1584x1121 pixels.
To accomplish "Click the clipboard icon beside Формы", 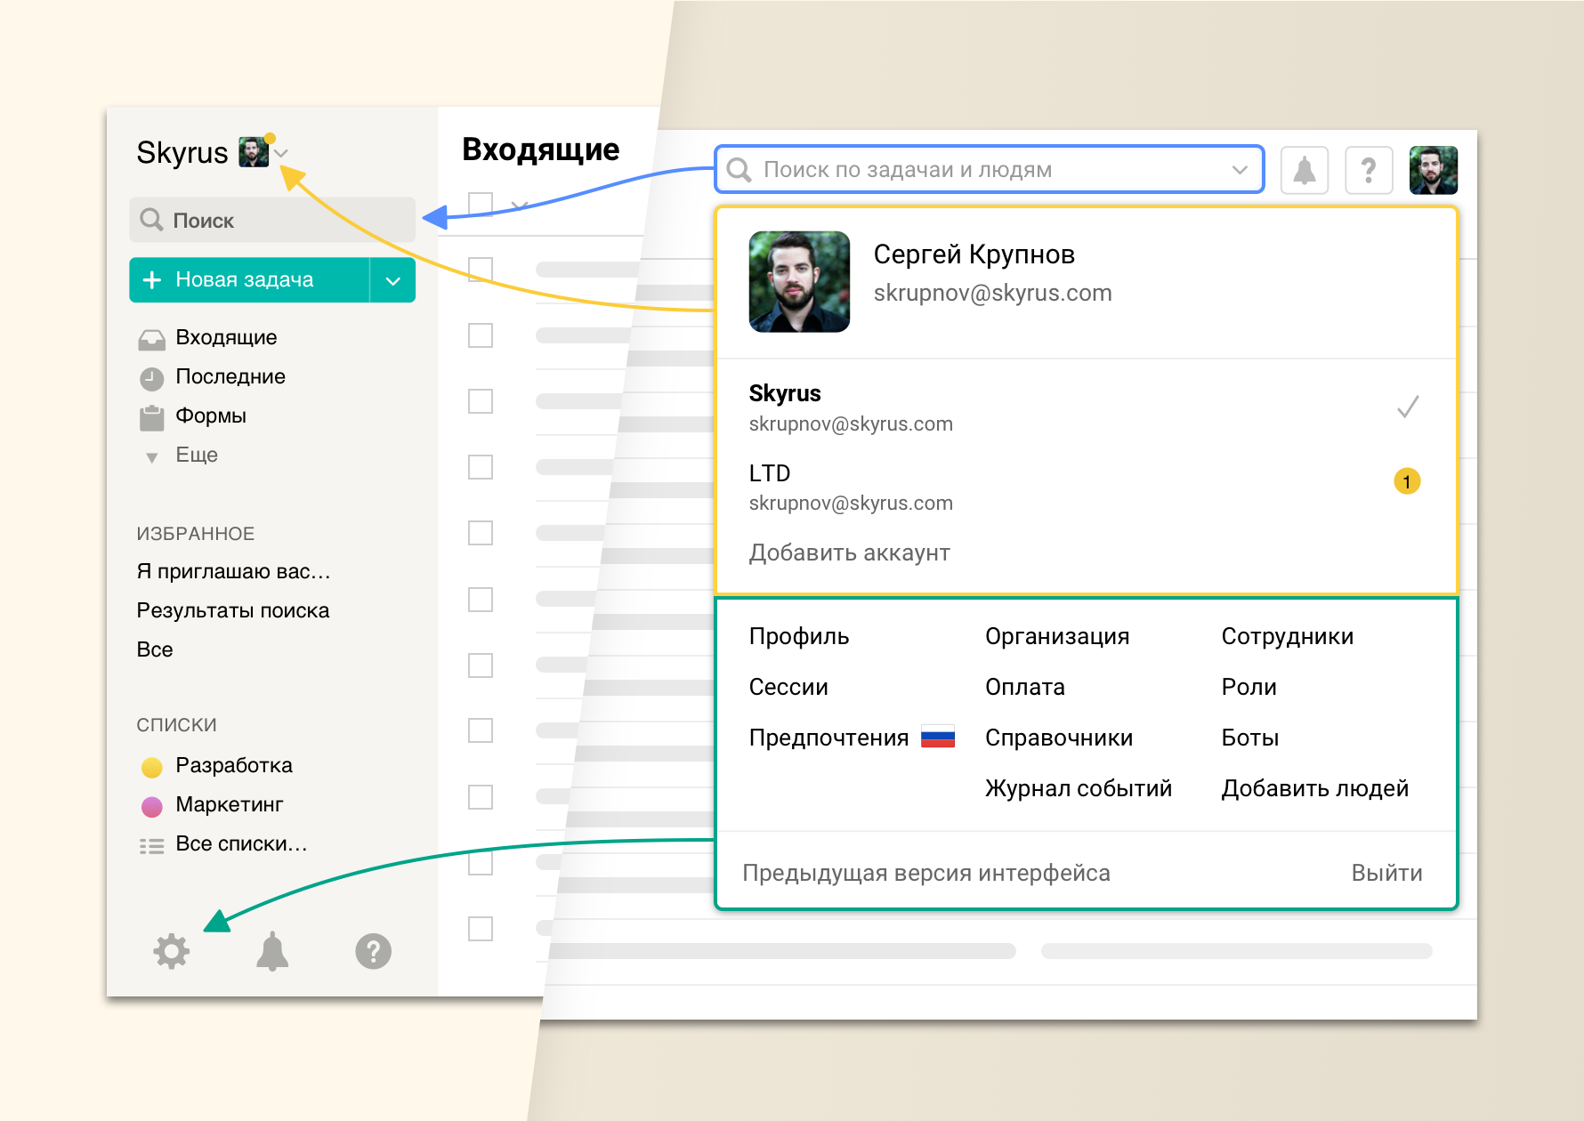I will coord(152,417).
